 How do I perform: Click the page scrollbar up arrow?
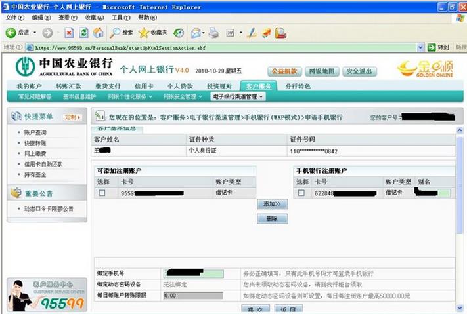point(460,130)
